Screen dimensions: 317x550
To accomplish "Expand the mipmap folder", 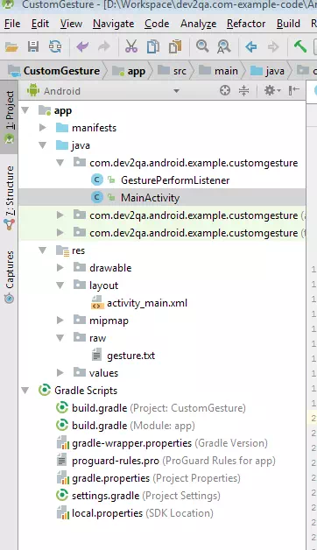I will pos(60,321).
